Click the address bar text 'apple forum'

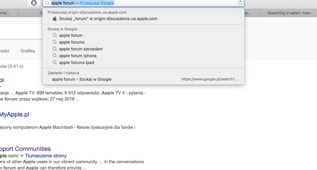pyautogui.click(x=63, y=3)
